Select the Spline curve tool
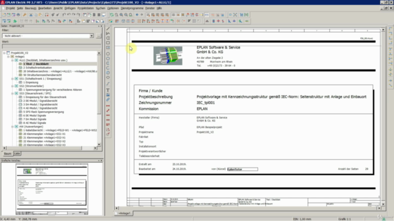Screen dimensions: 394x221 coord(108,83)
